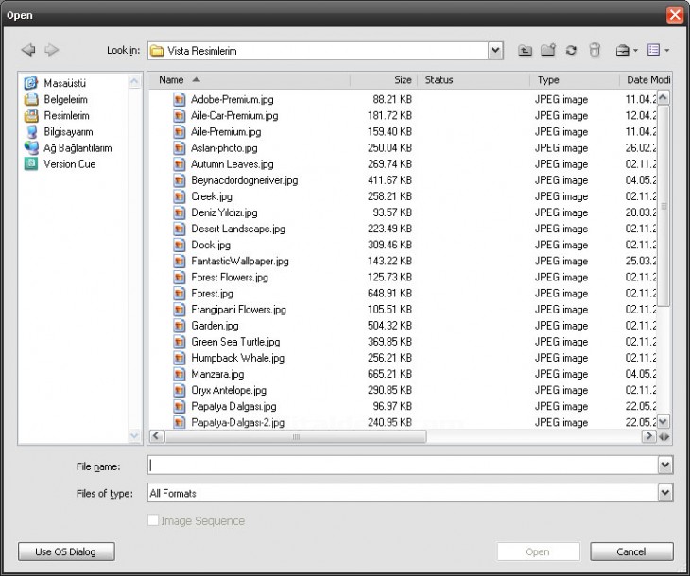The image size is (690, 576).
Task: Select Deniz Yıldızı.jpg file name
Action: (x=224, y=212)
